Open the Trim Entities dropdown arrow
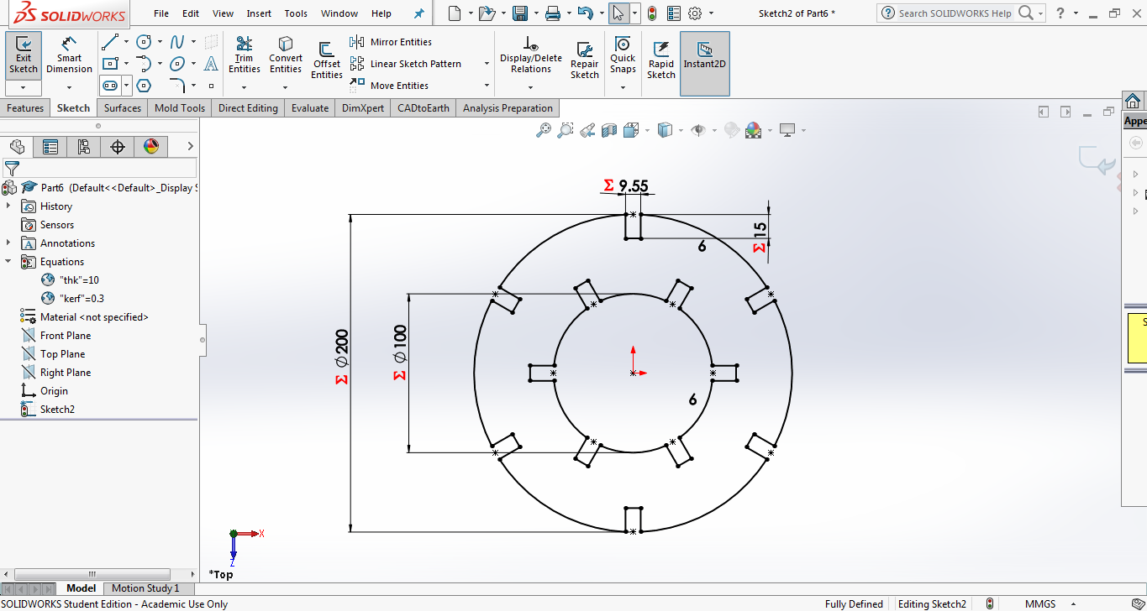The height and width of the screenshot is (611, 1147). (245, 86)
